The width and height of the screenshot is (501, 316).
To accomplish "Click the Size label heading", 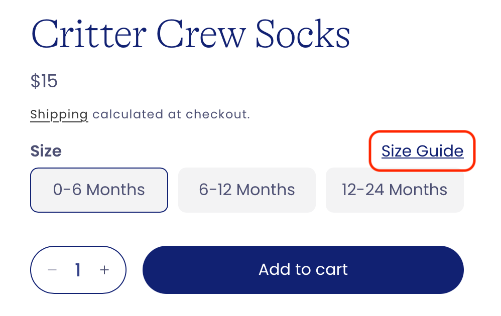I will click(46, 151).
